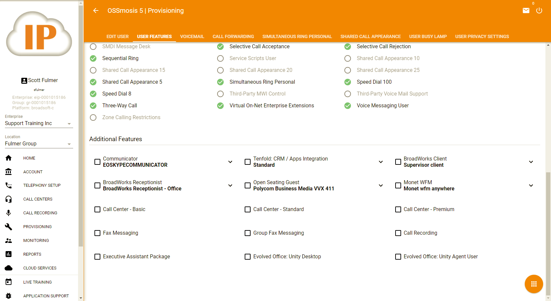This screenshot has height=301, width=551.
Task: Open the Live Training link
Action: (37, 282)
